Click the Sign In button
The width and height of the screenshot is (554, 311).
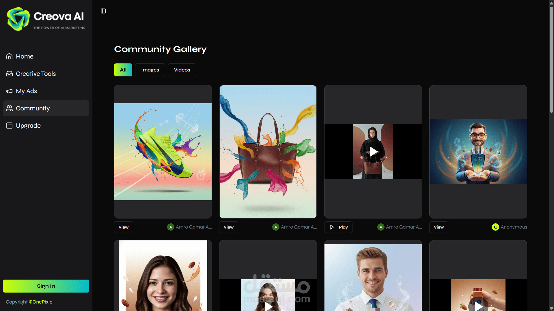46,286
